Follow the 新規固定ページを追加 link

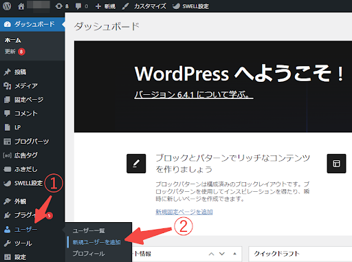point(184,212)
